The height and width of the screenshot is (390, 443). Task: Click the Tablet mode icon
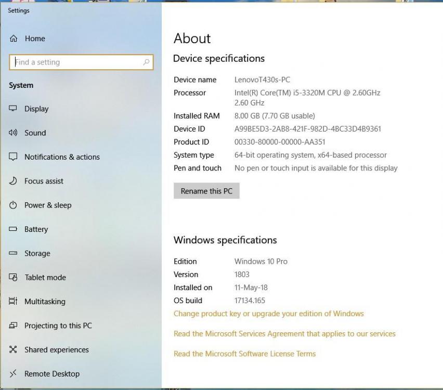(x=14, y=278)
